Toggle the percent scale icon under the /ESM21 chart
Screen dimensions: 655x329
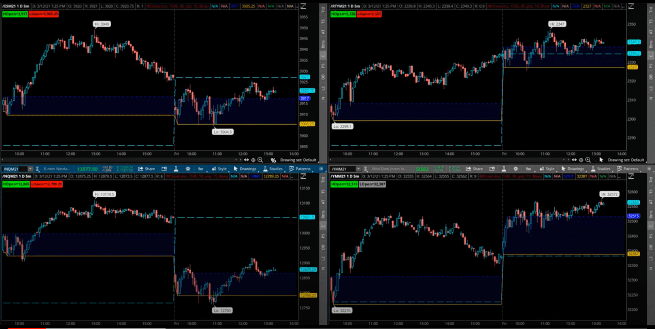click(x=273, y=160)
